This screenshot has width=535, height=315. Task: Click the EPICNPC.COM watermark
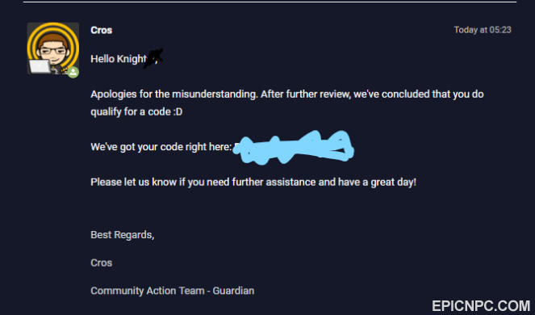click(x=481, y=306)
